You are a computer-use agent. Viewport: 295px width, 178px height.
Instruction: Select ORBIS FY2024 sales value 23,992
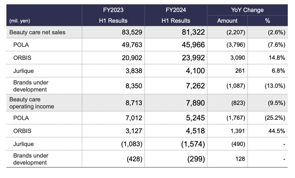[193, 58]
